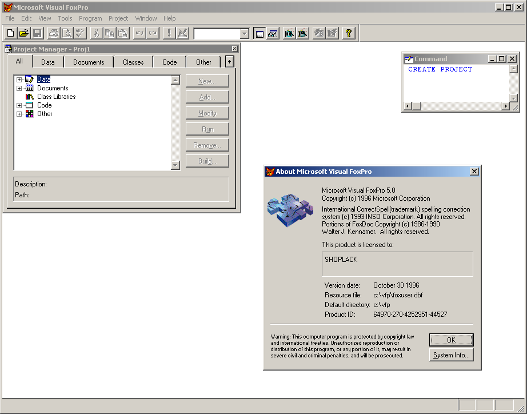Click the Run button in Project Manager
This screenshot has width=527, height=414.
(x=207, y=129)
